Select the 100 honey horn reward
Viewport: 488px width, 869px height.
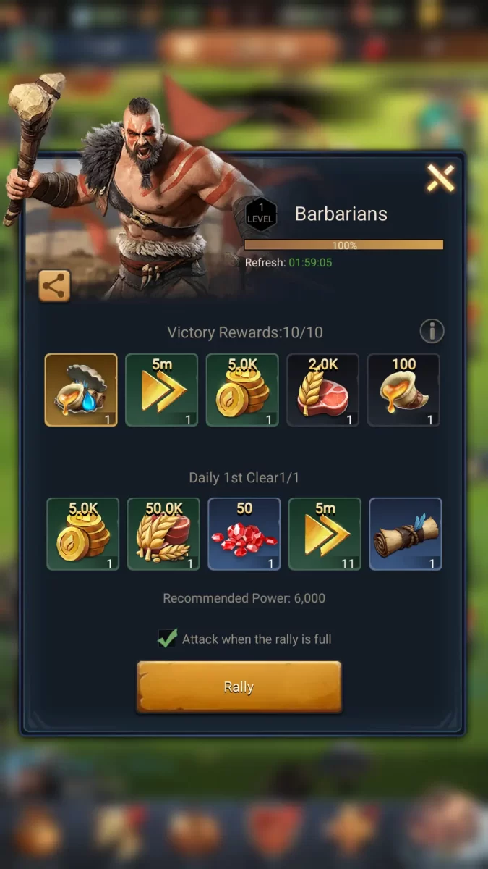[x=403, y=390]
